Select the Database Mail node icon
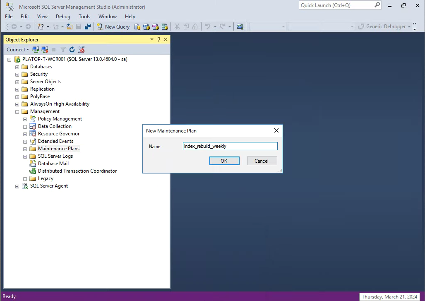This screenshot has width=425, height=301. click(x=33, y=164)
